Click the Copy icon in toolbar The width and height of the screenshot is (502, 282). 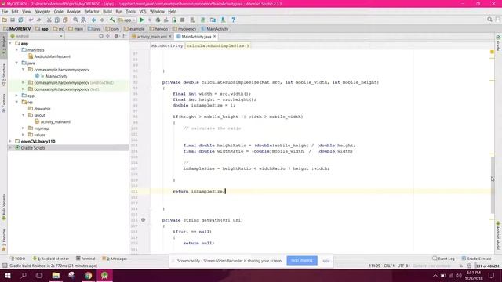(57, 20)
